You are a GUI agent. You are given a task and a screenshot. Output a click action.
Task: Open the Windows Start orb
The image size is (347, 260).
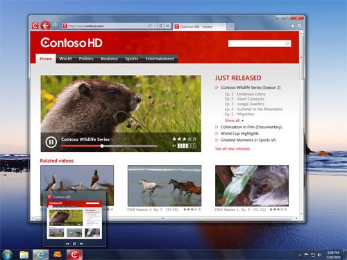coord(7,254)
